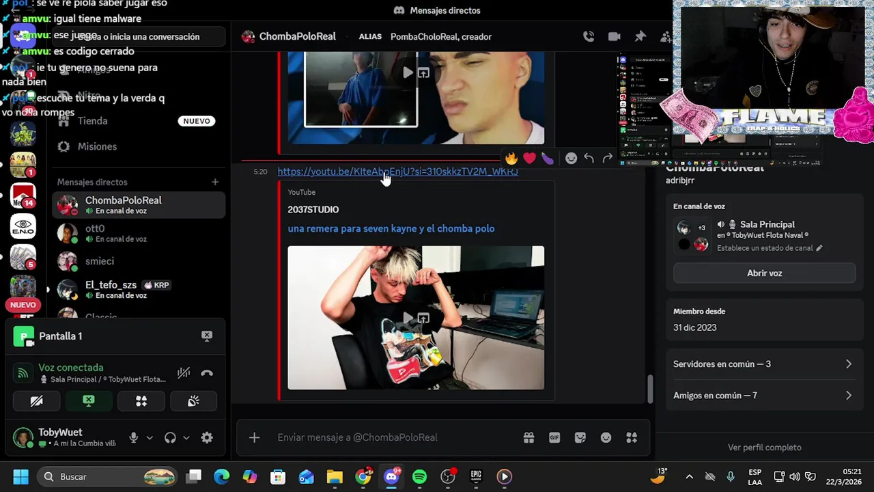This screenshot has height=492, width=874.
Task: Open Spotify from taskbar
Action: (419, 476)
